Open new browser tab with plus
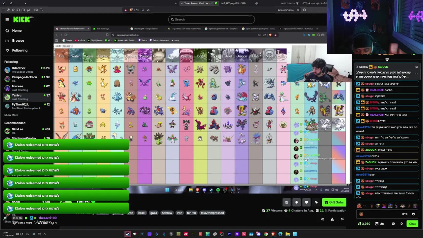The width and height of the screenshot is (423, 238). [175, 3]
